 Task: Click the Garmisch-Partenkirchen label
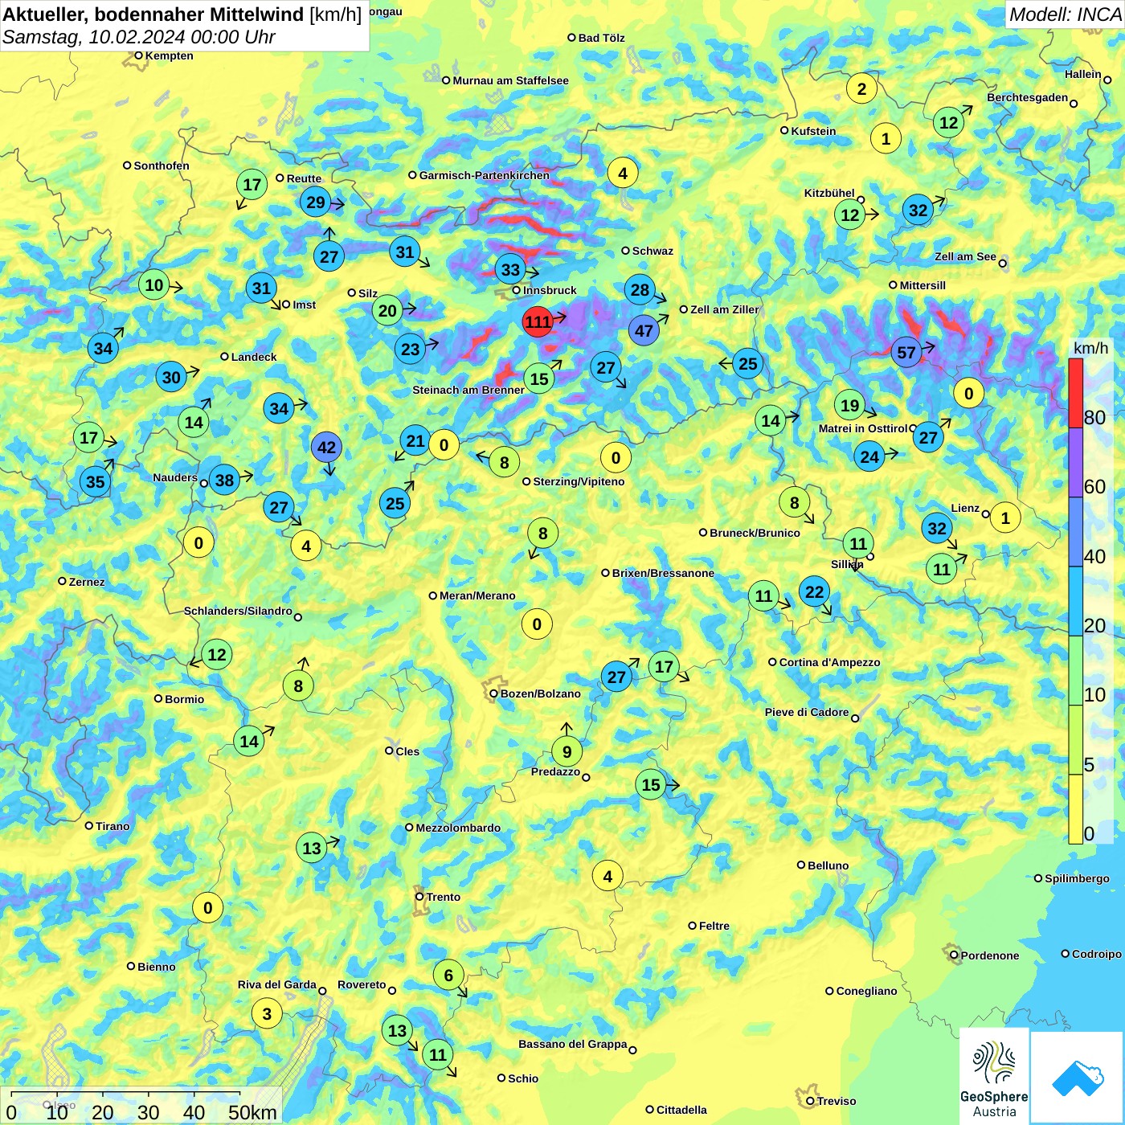(x=485, y=175)
